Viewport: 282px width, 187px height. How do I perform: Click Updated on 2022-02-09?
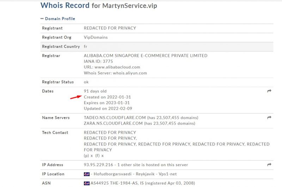[x=108, y=109]
